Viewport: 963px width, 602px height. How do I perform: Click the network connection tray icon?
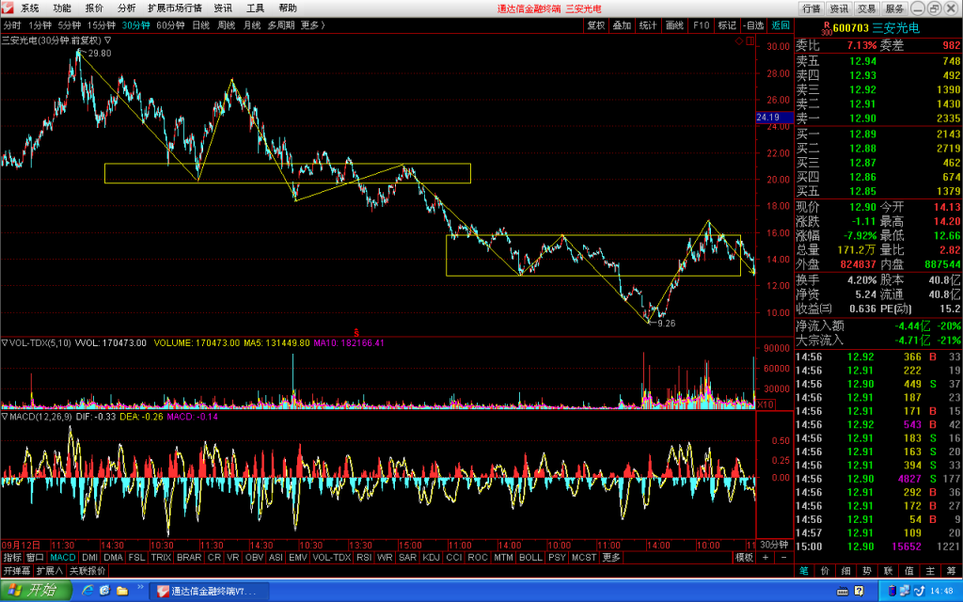(905, 591)
